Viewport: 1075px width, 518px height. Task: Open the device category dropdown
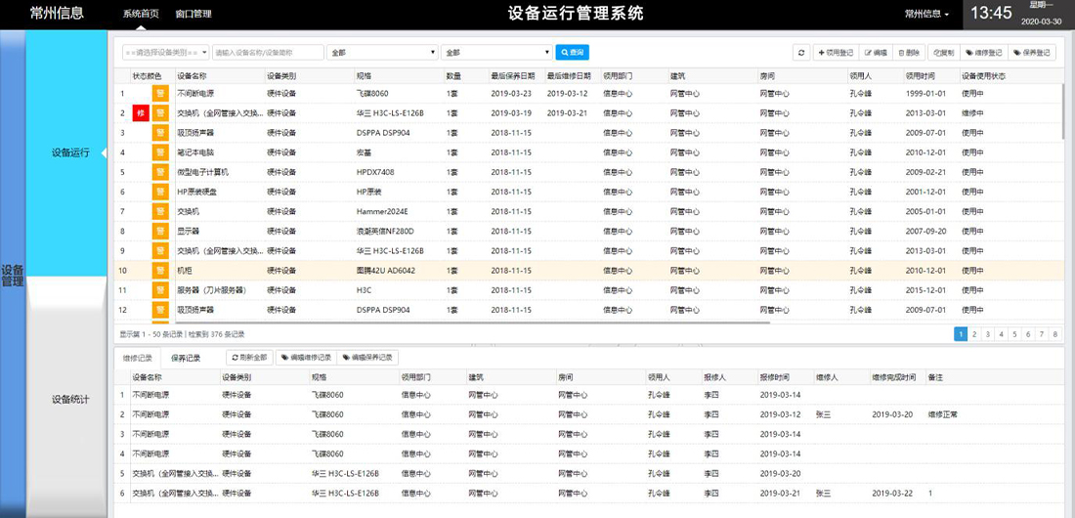click(165, 53)
